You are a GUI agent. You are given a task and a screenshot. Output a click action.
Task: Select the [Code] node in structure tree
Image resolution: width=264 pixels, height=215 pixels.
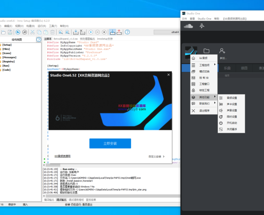[x=6, y=70]
